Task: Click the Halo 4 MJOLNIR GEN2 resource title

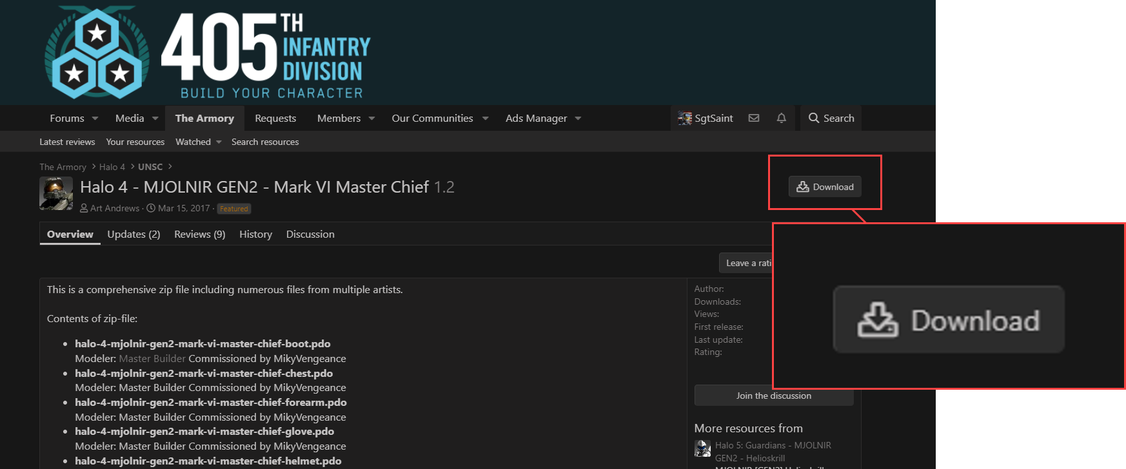Action: tap(255, 187)
